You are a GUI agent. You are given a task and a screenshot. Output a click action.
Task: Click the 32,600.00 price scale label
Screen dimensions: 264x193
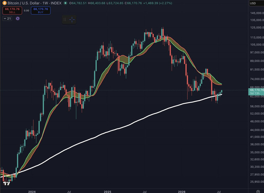click(257, 159)
